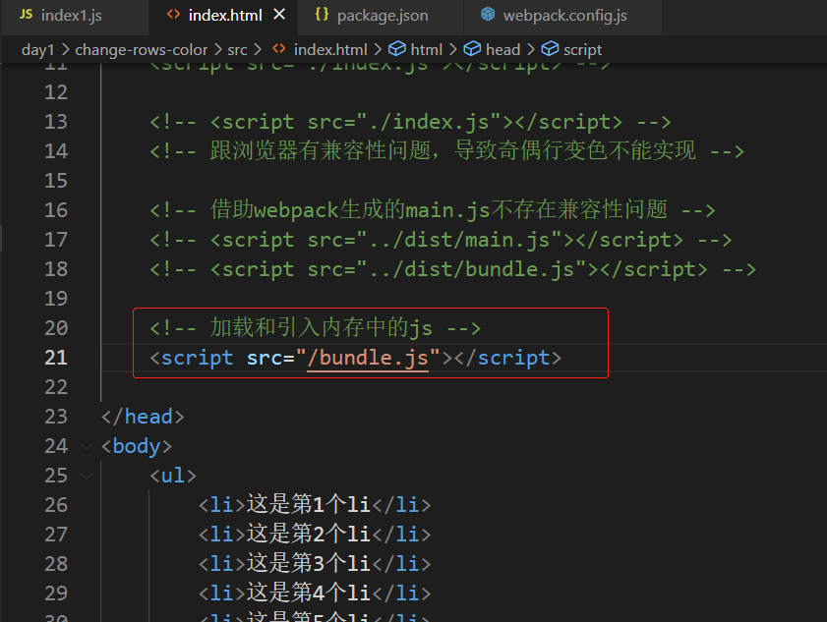The height and width of the screenshot is (622, 827).
Task: Click the script tag name on line 21
Action: 198,358
